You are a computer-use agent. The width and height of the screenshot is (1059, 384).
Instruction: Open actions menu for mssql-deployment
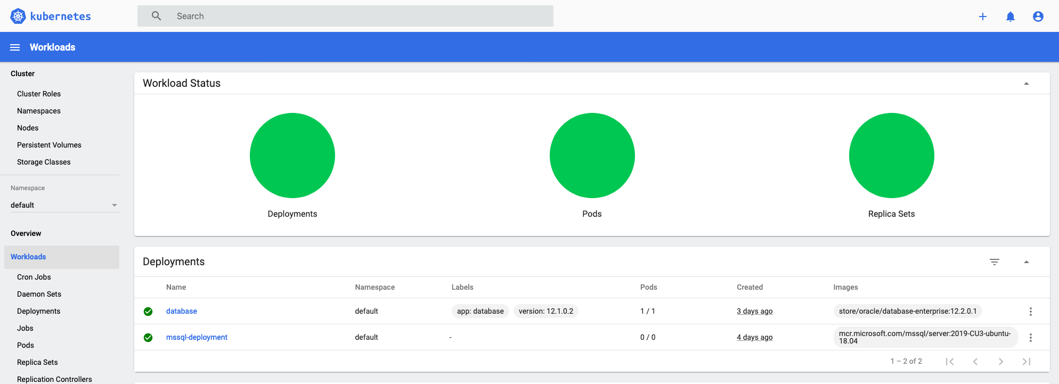point(1031,338)
